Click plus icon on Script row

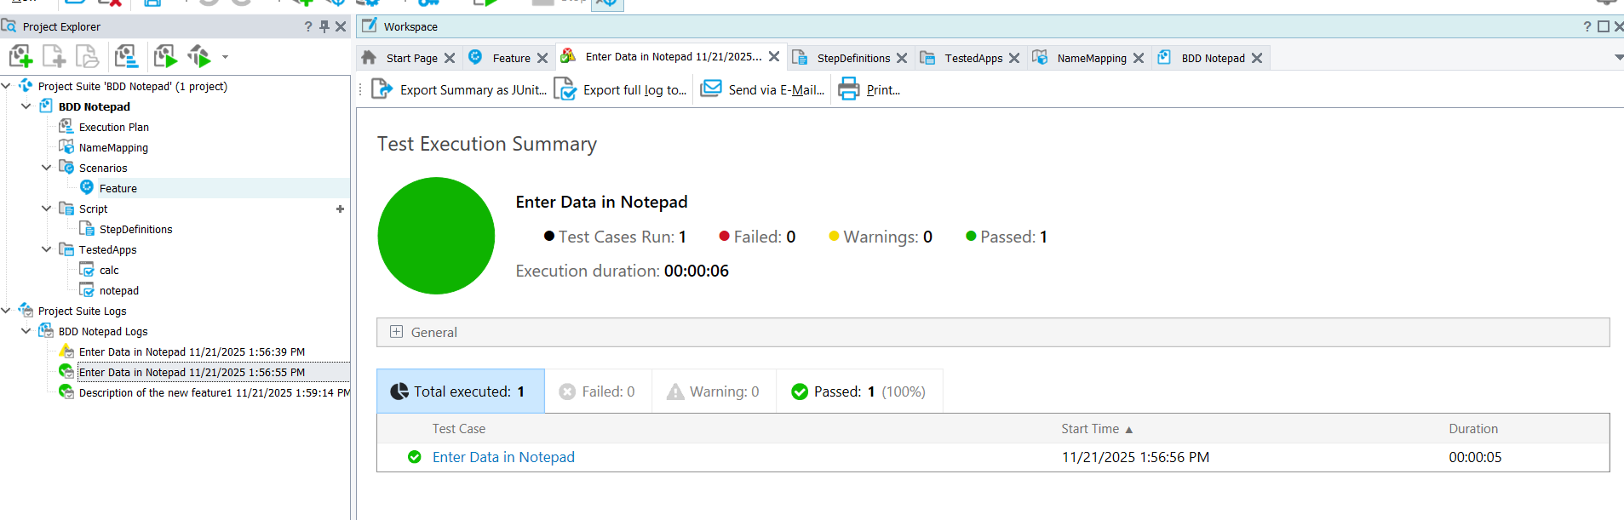point(340,209)
